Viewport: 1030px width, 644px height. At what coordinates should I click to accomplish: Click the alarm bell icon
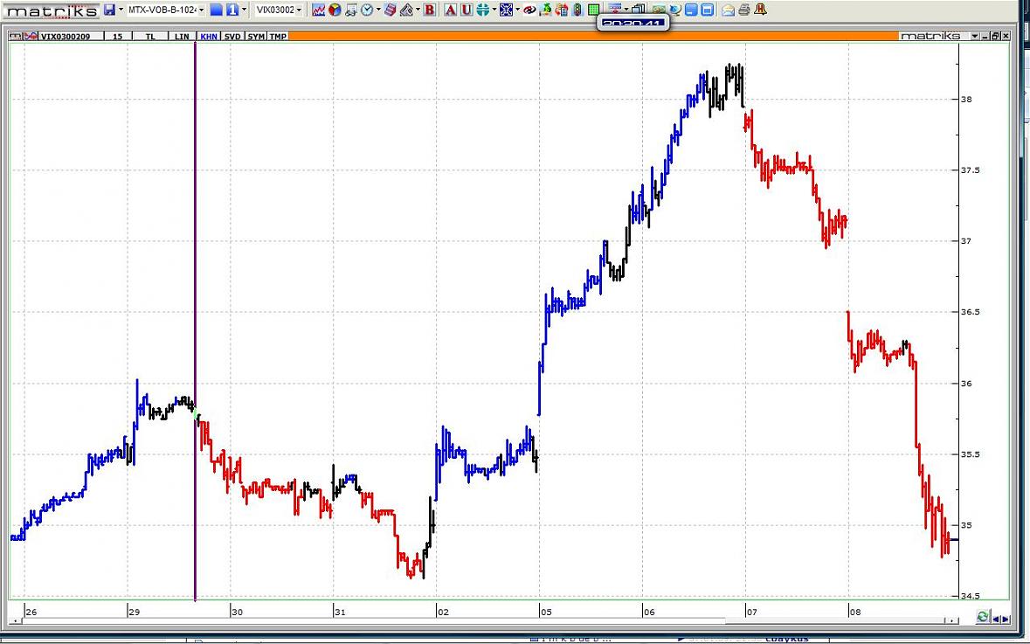click(760, 10)
